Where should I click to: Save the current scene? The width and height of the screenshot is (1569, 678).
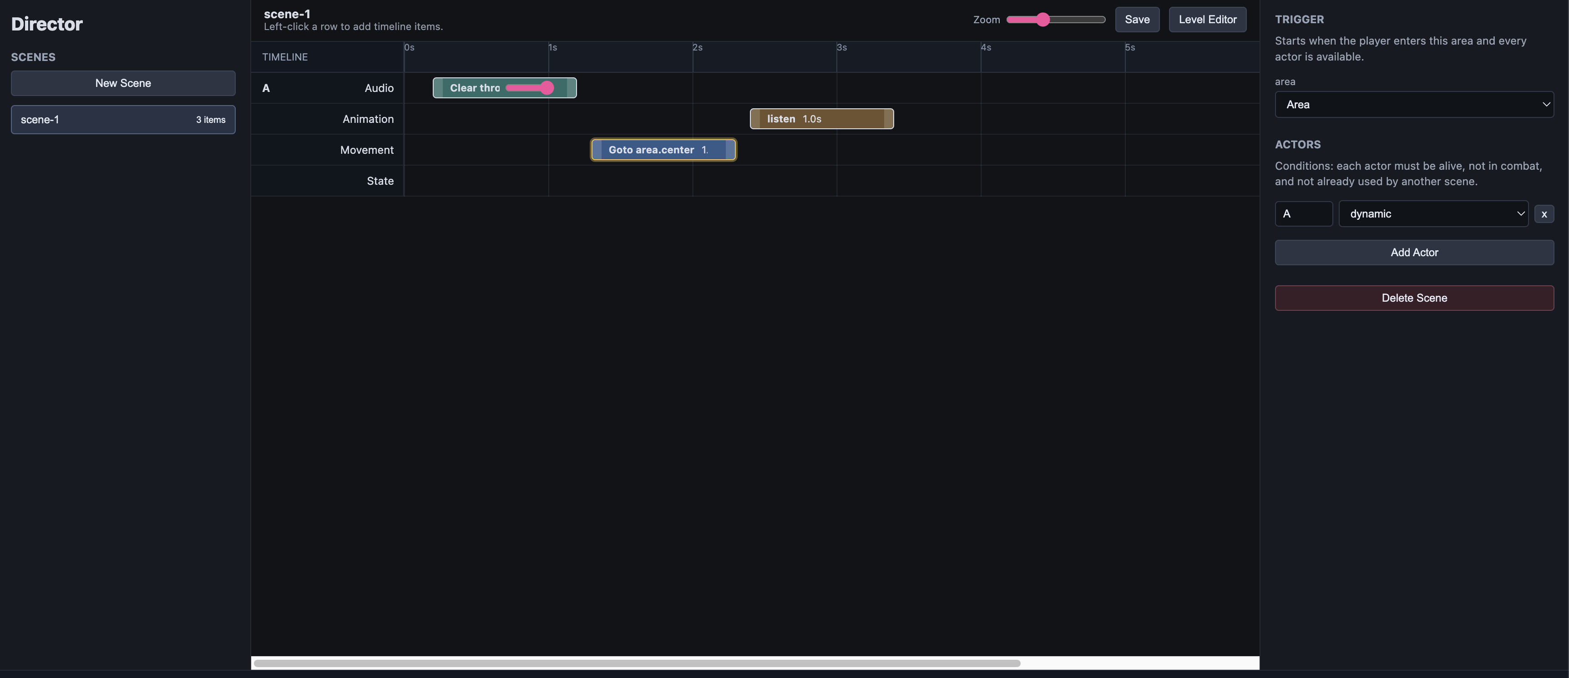click(x=1137, y=20)
